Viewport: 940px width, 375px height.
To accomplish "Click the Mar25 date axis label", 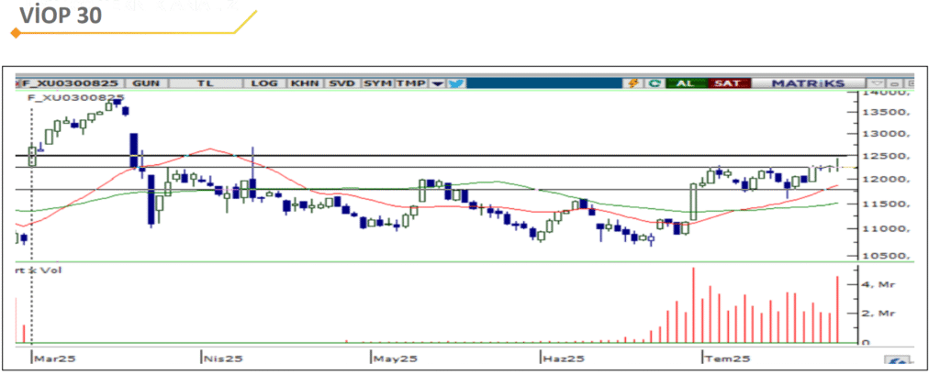I will point(54,359).
